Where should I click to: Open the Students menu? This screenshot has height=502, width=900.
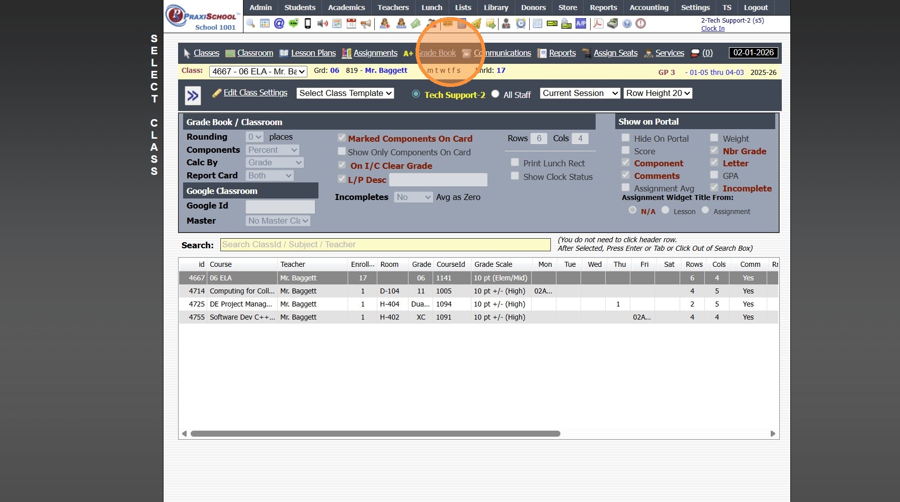click(x=300, y=8)
